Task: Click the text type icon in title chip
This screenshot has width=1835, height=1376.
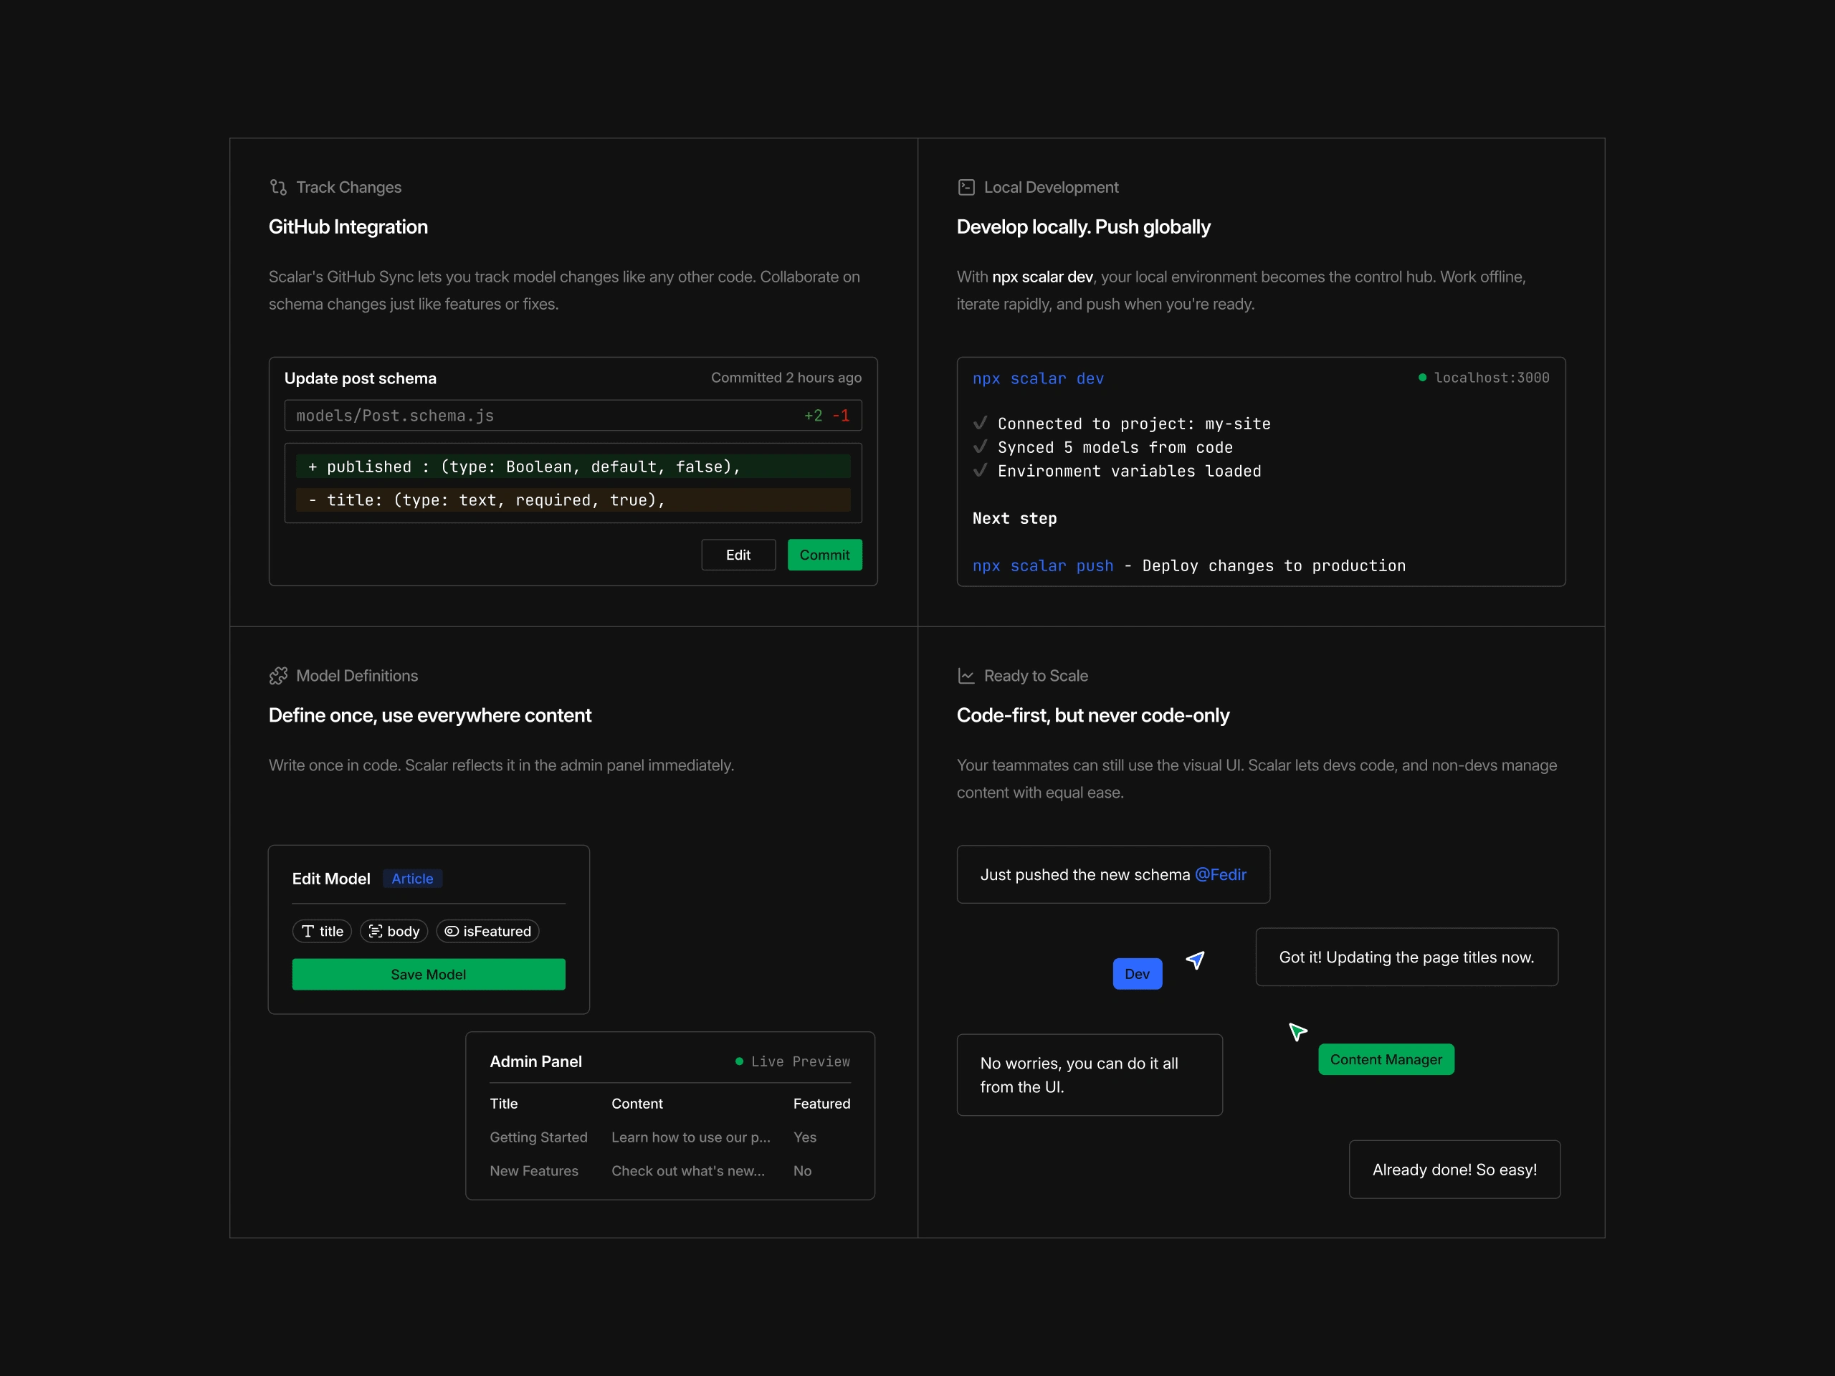Action: tap(308, 932)
